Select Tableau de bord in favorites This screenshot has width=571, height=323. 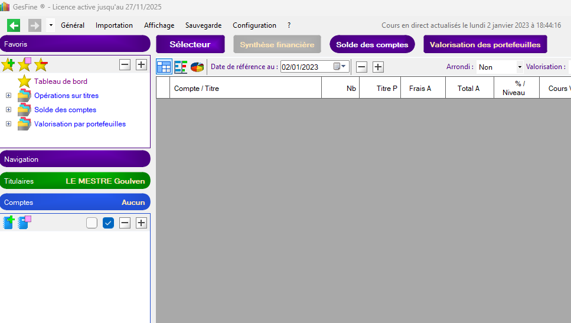pyautogui.click(x=60, y=81)
